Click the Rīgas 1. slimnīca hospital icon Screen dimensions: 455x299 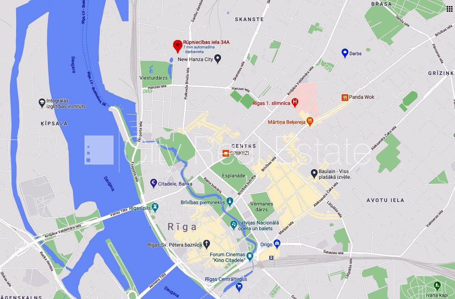pos(295,103)
